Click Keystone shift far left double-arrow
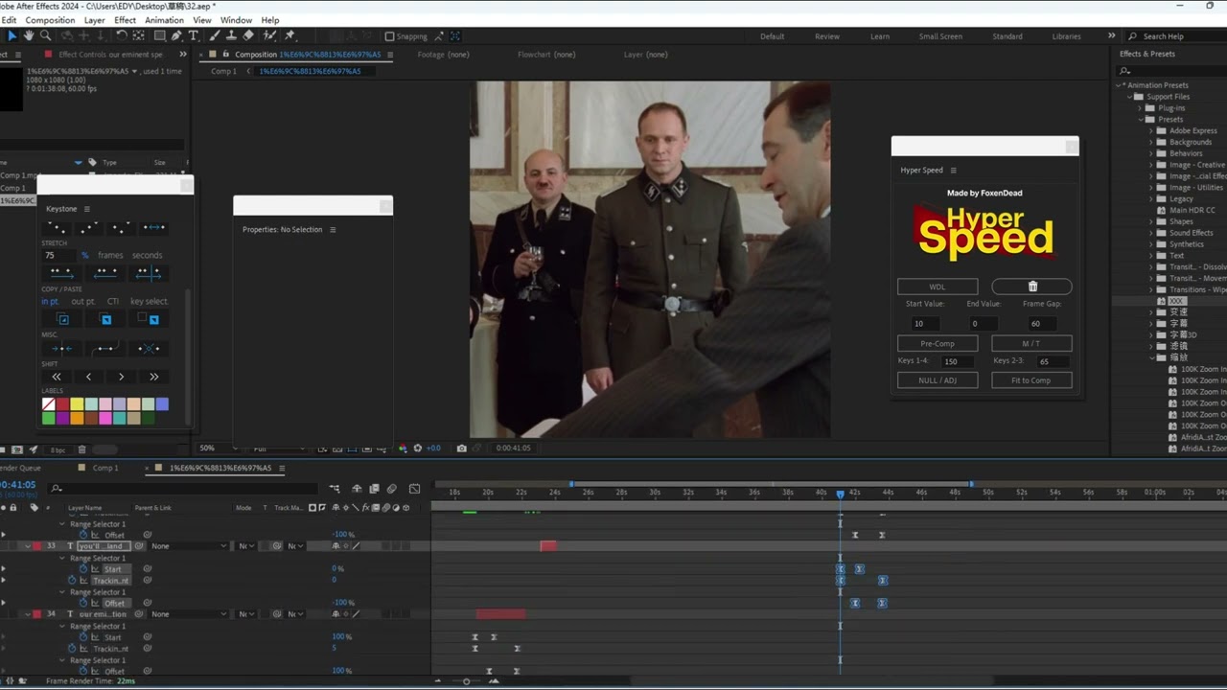Screen dimensions: 1227x690 coord(57,377)
